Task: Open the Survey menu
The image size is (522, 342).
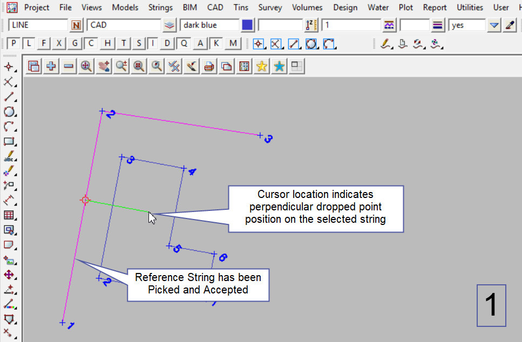Action: (269, 8)
